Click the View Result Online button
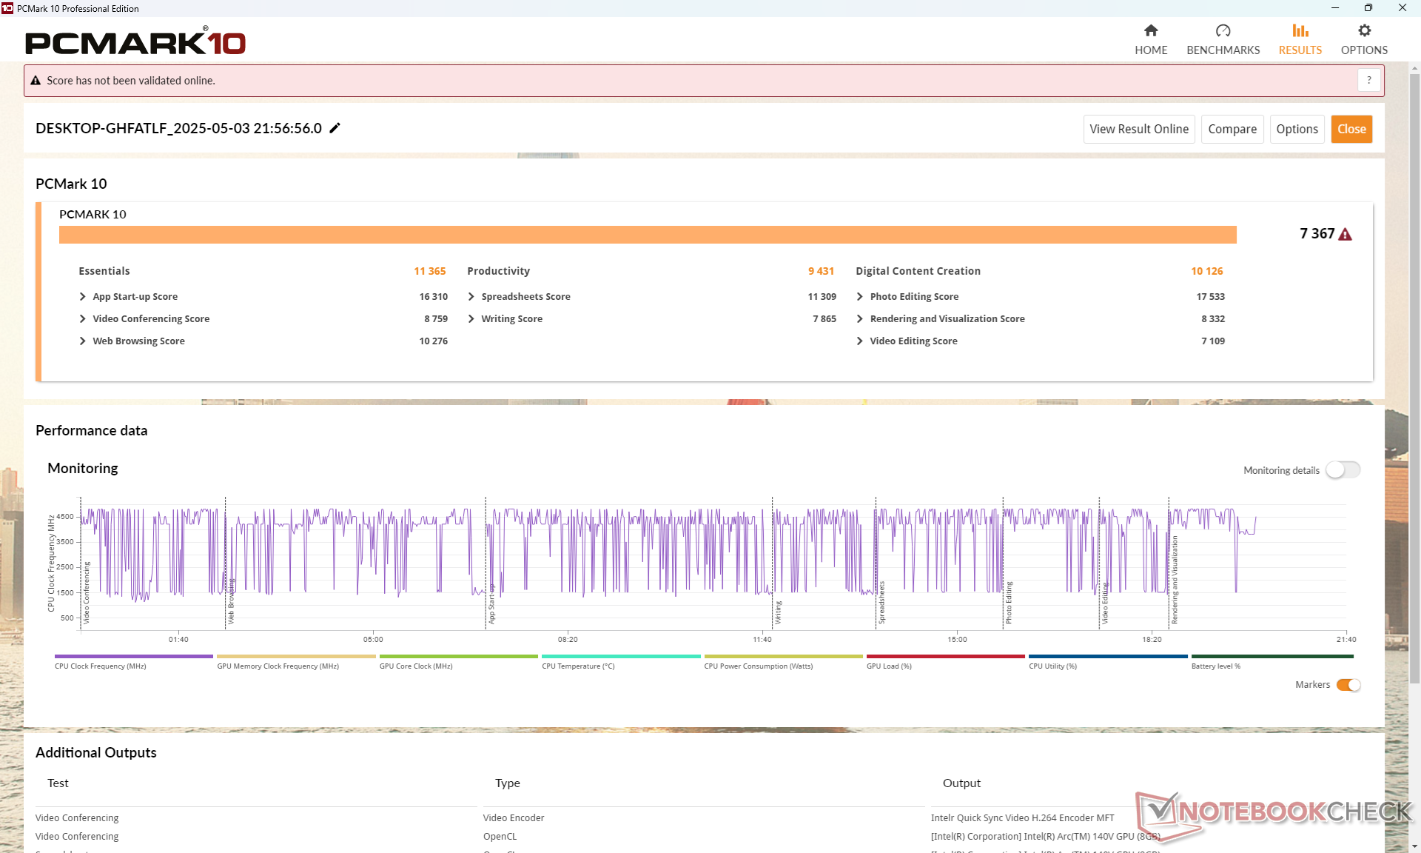Image resolution: width=1421 pixels, height=853 pixels. point(1139,129)
